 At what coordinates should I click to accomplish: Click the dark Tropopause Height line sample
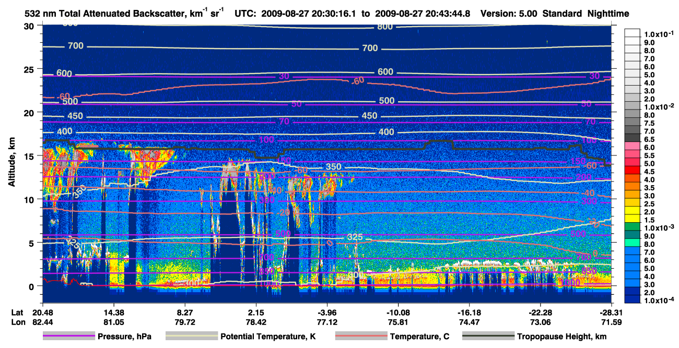point(488,337)
